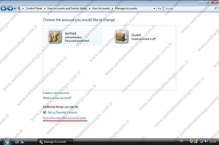Screen dimensions: 219x145
Task: Click the Guest account name
Action: tap(136, 35)
